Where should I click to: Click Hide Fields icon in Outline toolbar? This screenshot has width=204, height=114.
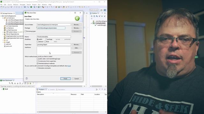[97, 16]
